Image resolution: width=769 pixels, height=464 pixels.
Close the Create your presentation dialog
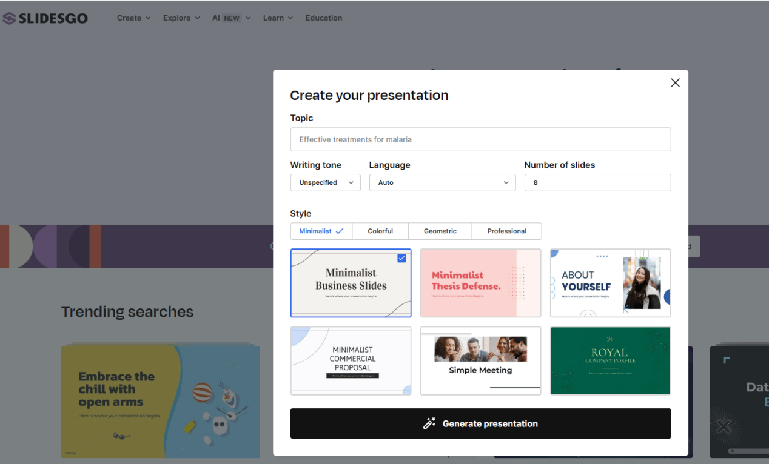pyautogui.click(x=675, y=83)
